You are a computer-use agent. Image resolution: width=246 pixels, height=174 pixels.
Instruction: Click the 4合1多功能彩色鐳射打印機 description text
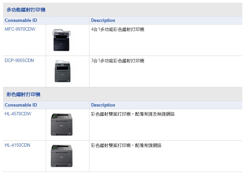tap(118, 29)
